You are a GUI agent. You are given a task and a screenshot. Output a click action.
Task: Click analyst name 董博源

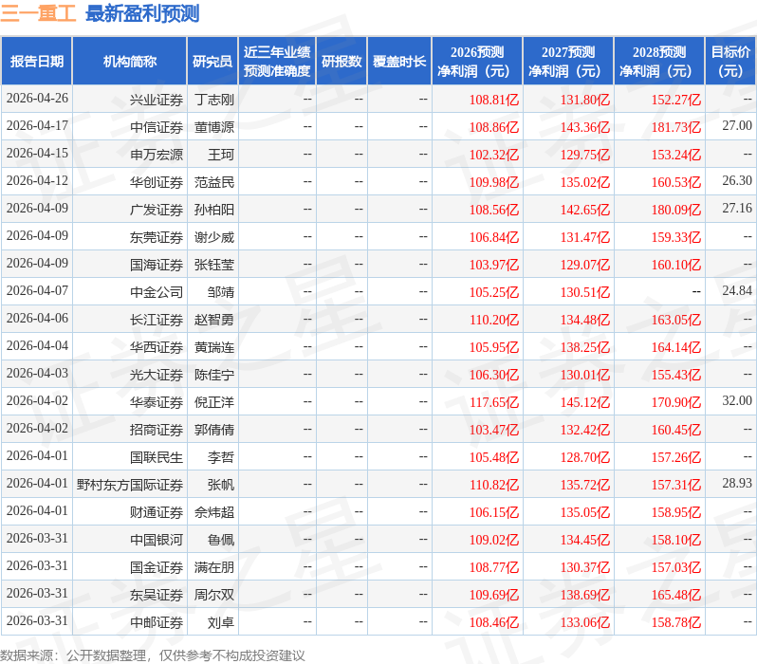(214, 127)
